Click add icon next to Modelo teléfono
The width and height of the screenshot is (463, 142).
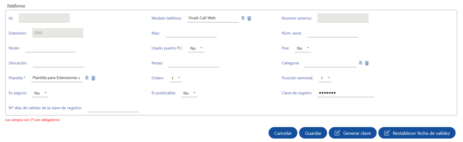(243, 18)
